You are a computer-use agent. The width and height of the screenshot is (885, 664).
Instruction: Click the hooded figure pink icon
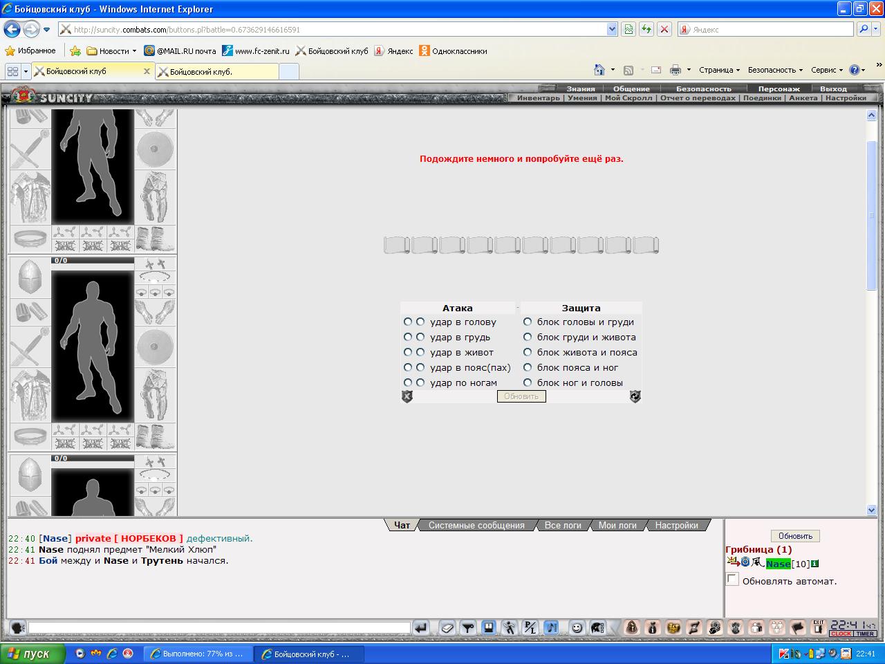(632, 628)
